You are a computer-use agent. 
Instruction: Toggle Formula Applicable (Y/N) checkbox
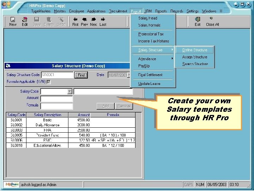(x=49, y=82)
